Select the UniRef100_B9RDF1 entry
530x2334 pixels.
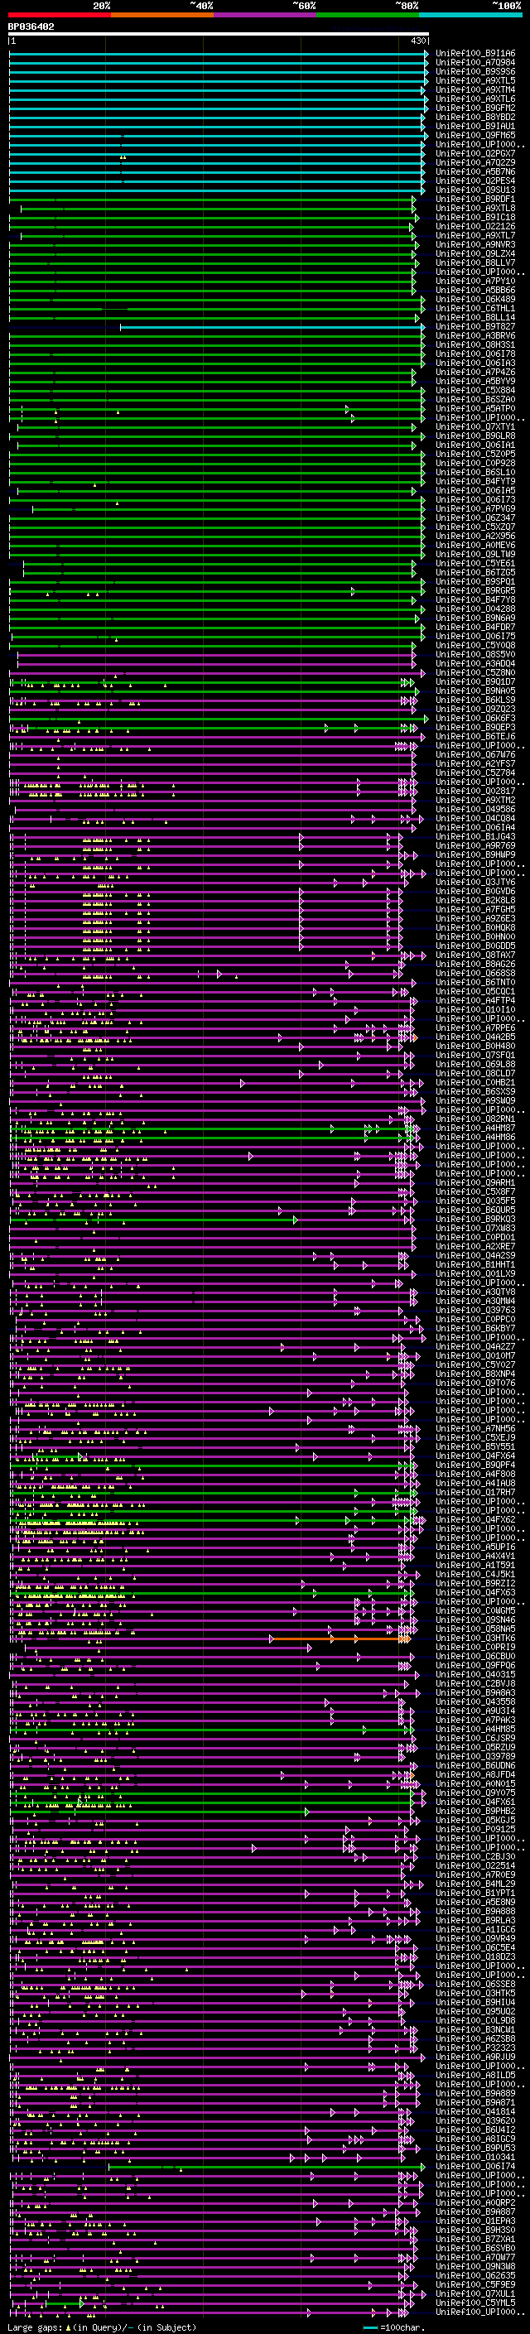475,200
